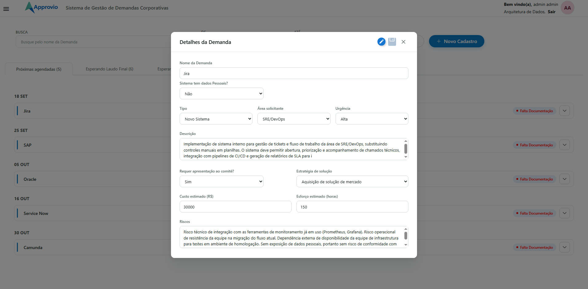Click the Falta Documentação badge for Camunda
The image size is (588, 289).
(x=534, y=247)
